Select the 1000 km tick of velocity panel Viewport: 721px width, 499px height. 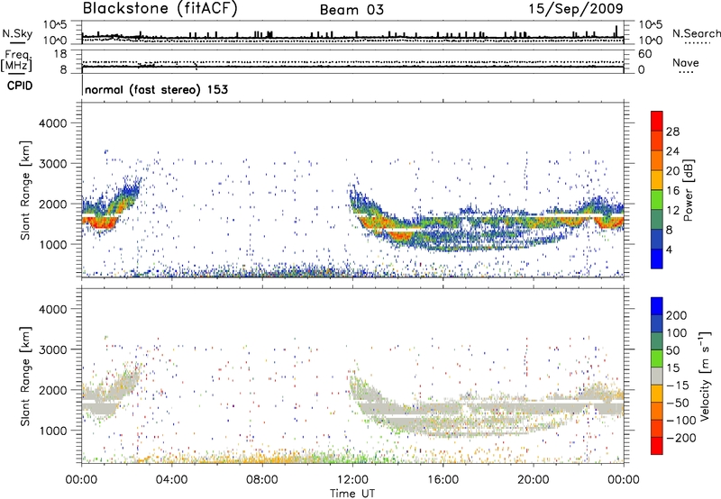pos(52,431)
